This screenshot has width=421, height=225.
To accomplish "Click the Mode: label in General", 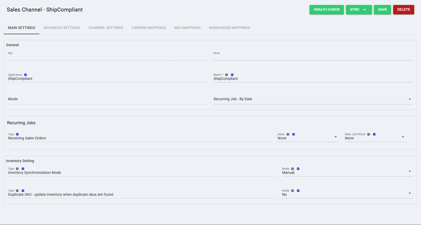I will [13, 99].
